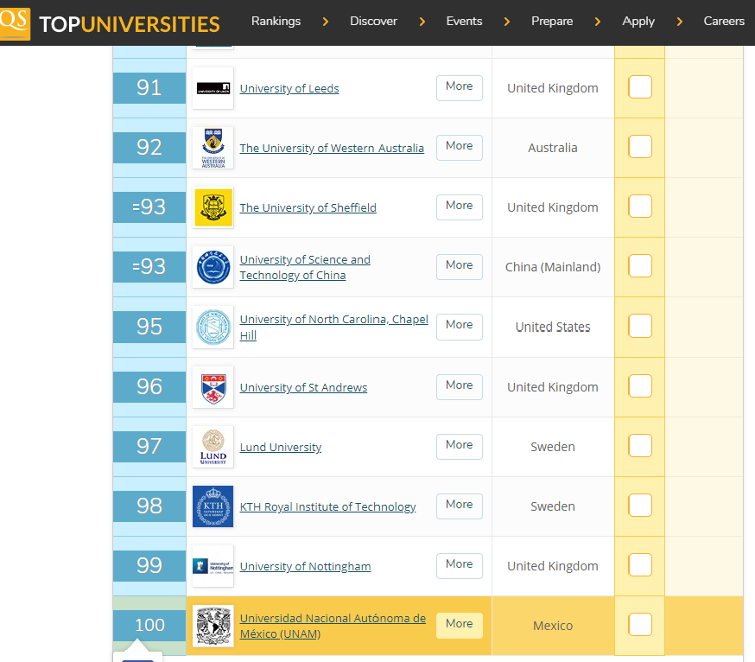Image resolution: width=755 pixels, height=662 pixels.
Task: Tick the compare checkbox for KTH
Action: [x=640, y=506]
